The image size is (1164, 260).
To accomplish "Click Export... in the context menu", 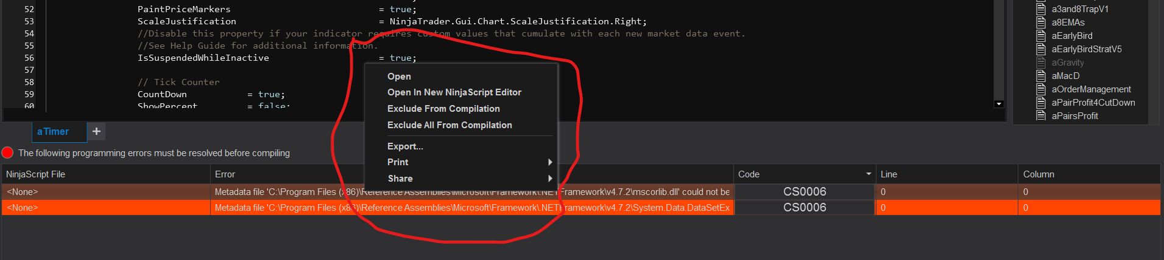I will point(405,146).
